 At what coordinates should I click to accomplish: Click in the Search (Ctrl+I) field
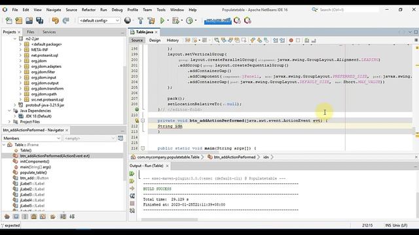(349, 10)
